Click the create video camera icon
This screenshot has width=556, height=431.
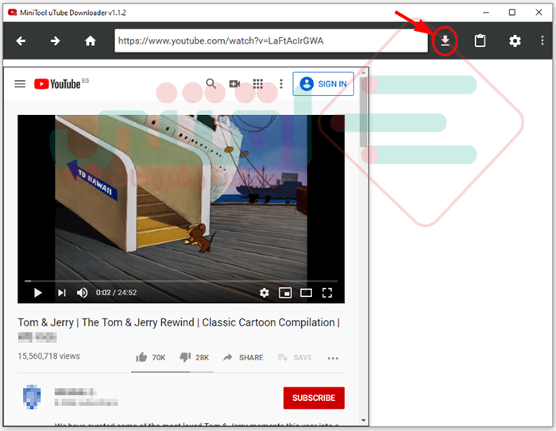pos(234,83)
